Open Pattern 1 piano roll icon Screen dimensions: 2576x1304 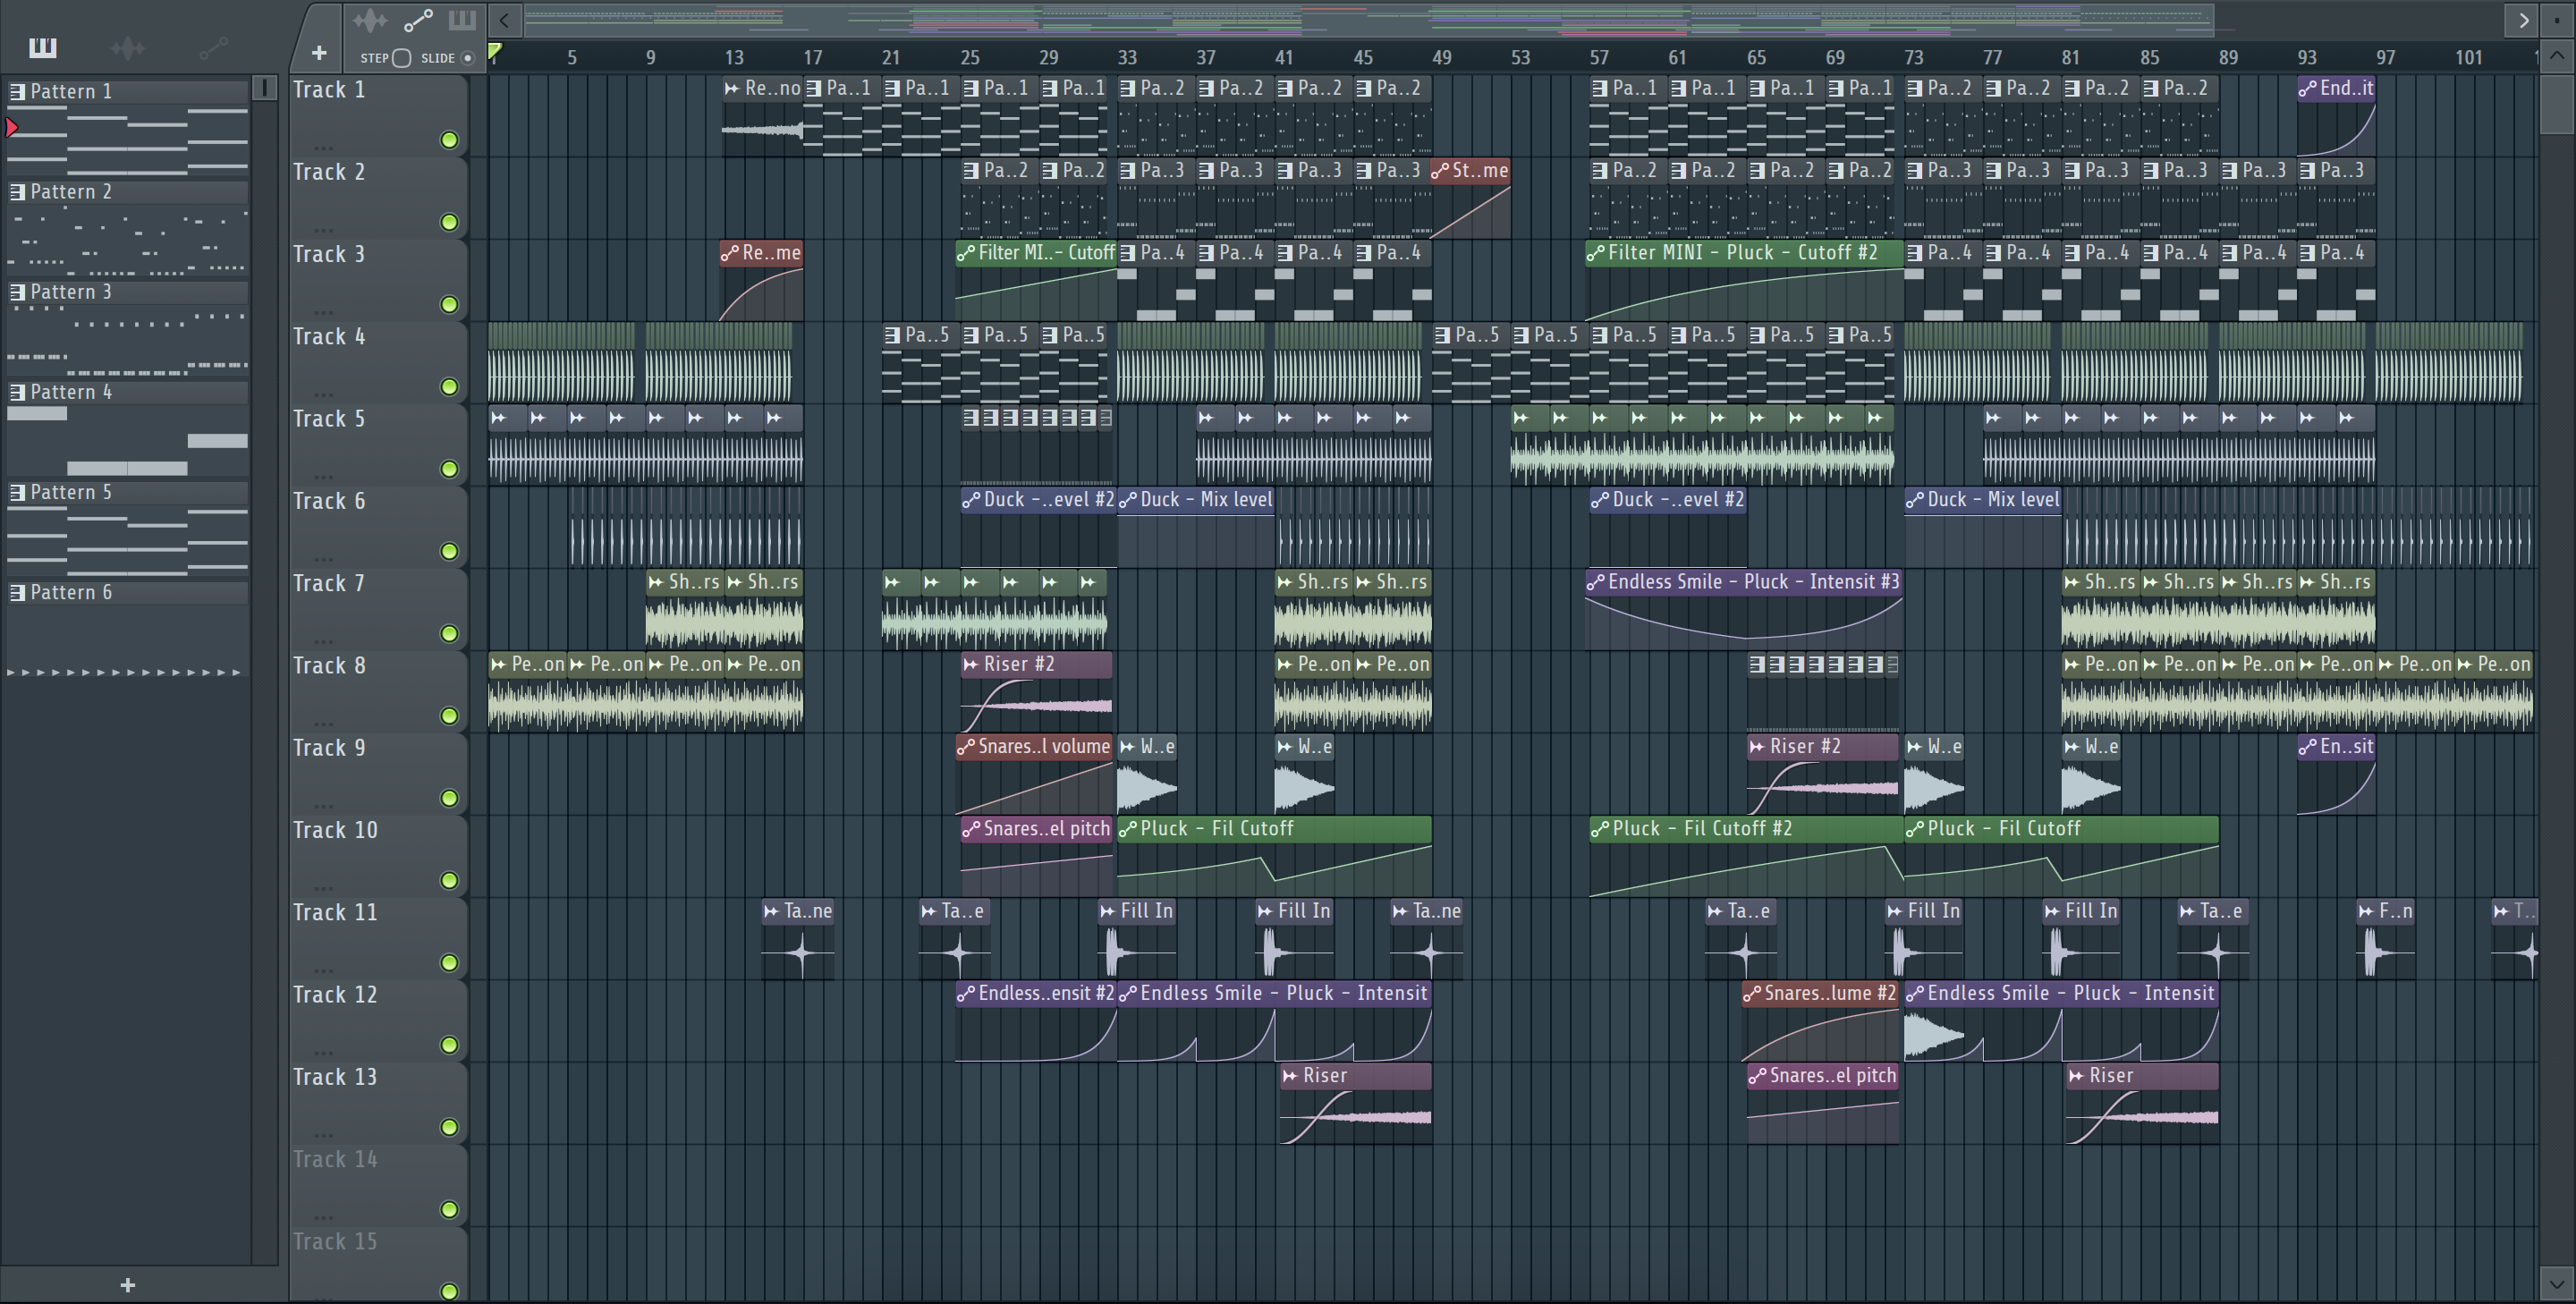point(17,92)
